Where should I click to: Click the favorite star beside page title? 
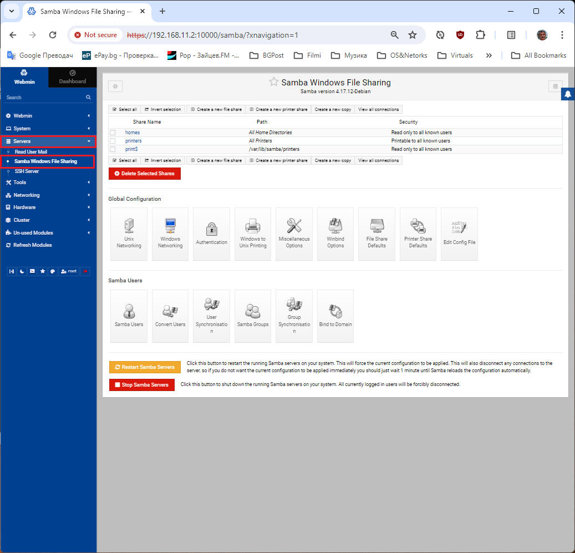pyautogui.click(x=273, y=82)
